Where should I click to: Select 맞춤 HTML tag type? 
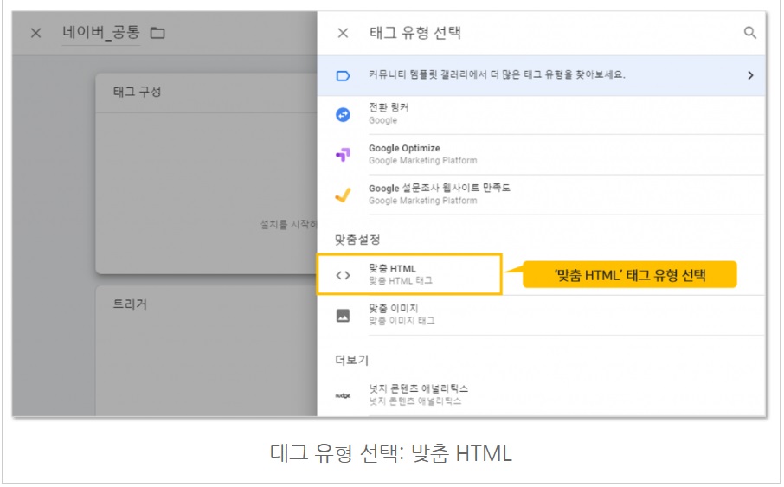tap(409, 274)
